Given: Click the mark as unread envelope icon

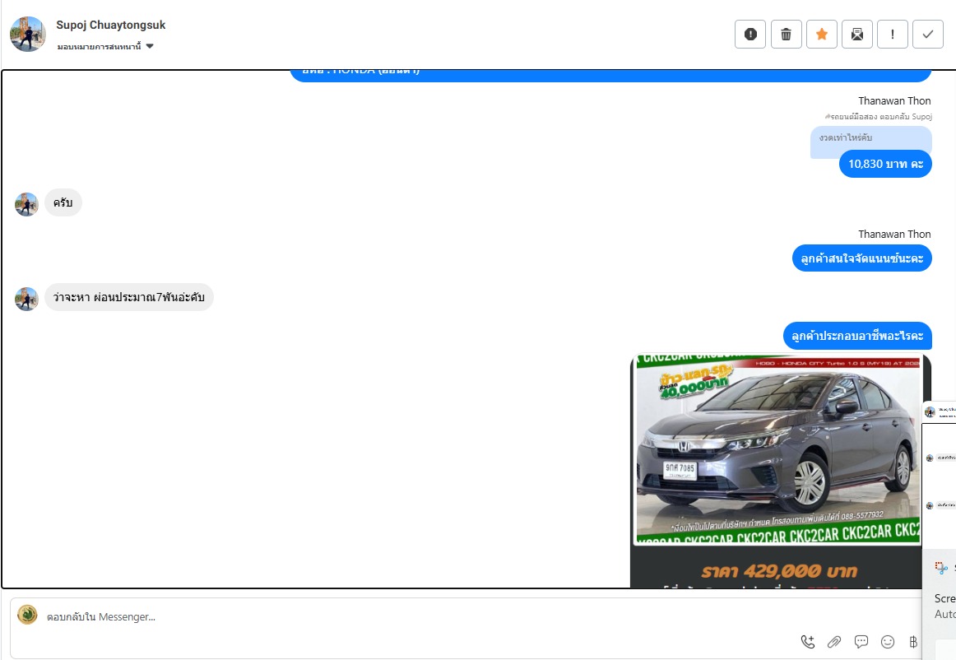Looking at the screenshot, I should tap(856, 35).
